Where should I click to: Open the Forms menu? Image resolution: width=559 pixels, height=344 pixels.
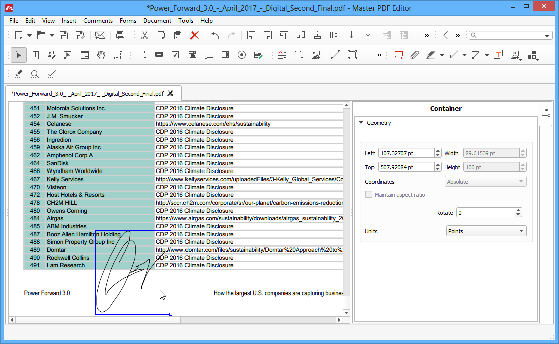128,21
